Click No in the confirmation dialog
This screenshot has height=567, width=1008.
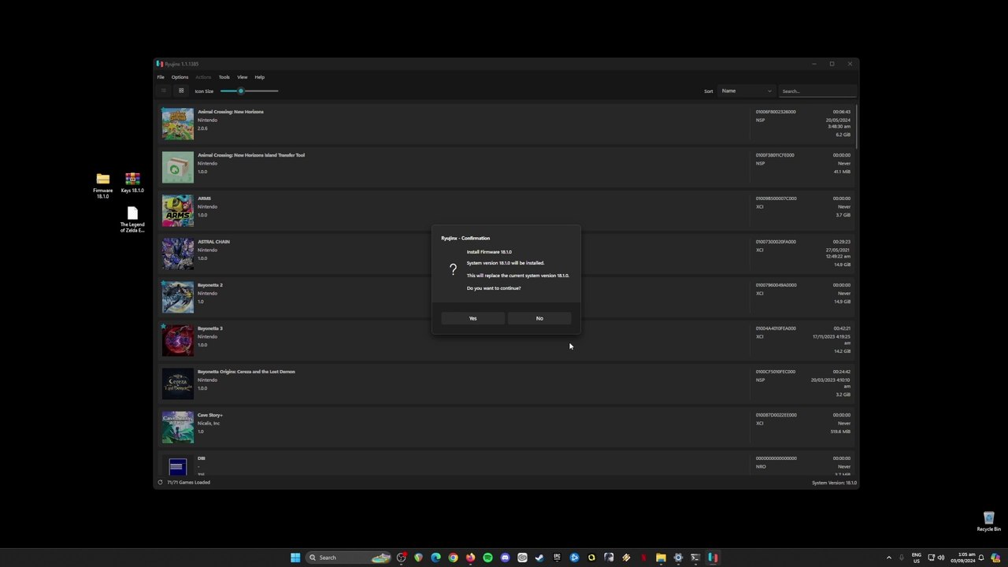coord(539,318)
